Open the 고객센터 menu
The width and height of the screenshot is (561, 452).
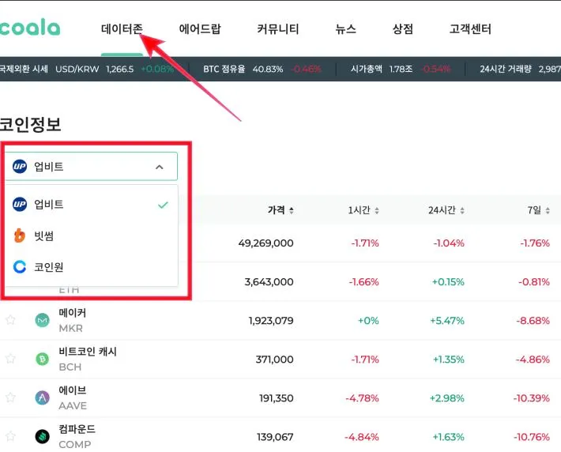coord(470,29)
